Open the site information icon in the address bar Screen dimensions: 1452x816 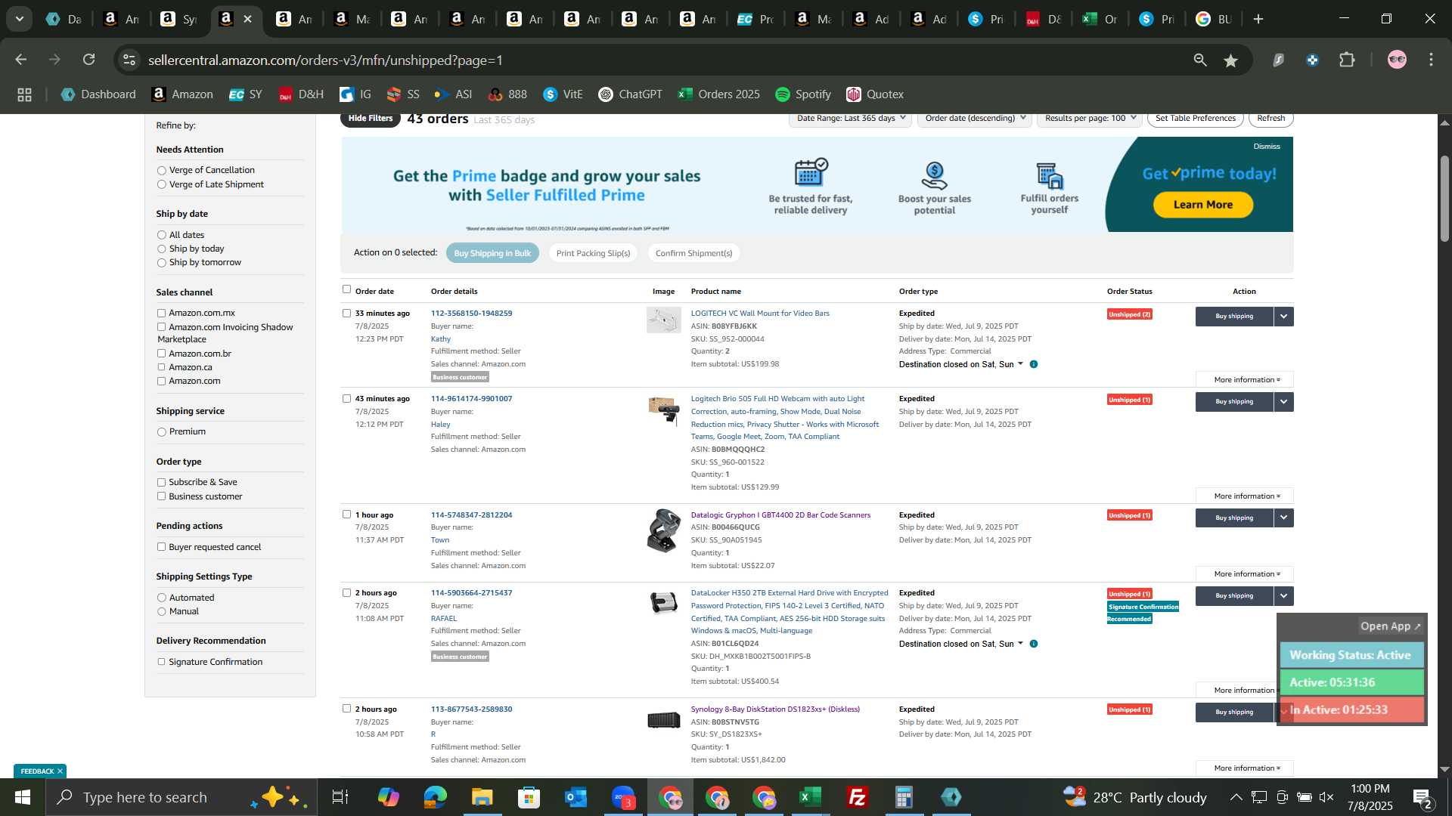coord(130,60)
